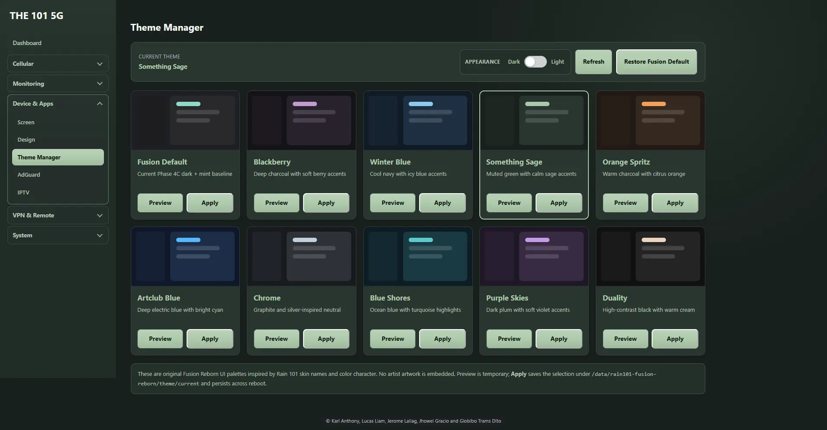This screenshot has height=430, width=827.
Task: Expand the Monitoring sidebar section
Action: (x=58, y=84)
